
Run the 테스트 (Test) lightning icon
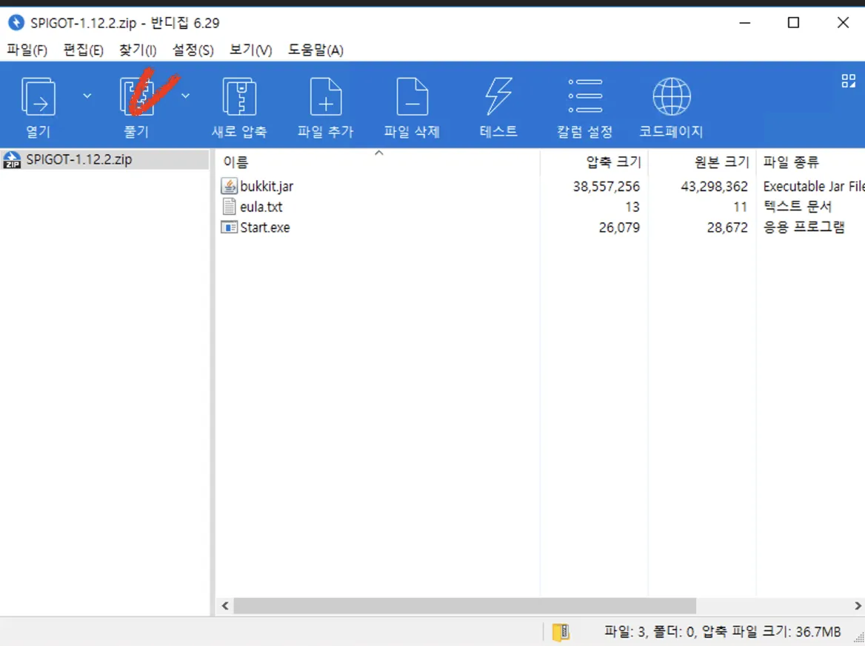498,97
